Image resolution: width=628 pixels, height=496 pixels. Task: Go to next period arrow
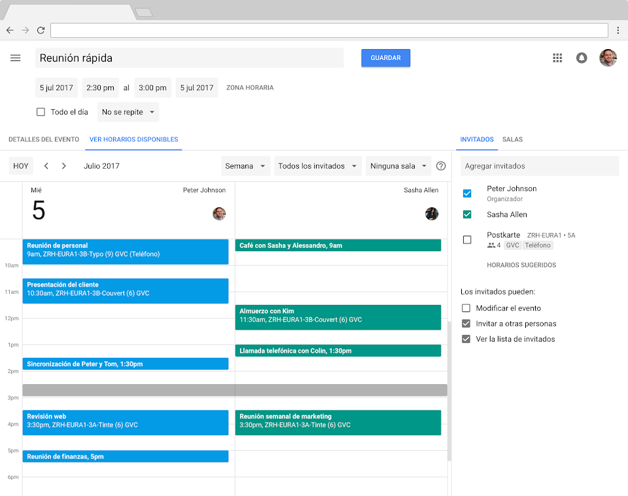pyautogui.click(x=64, y=166)
